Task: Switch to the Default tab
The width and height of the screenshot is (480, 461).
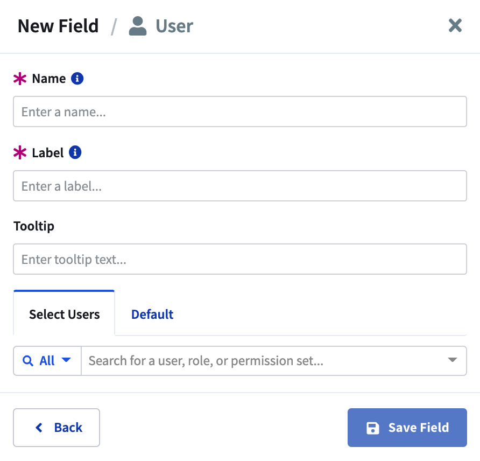Action: click(x=152, y=315)
